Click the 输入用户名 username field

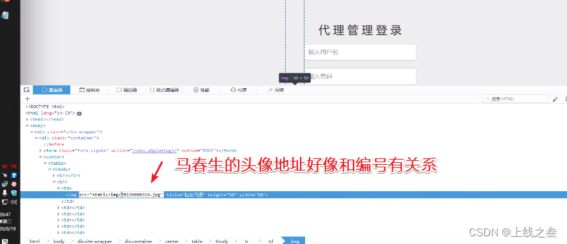pos(360,52)
